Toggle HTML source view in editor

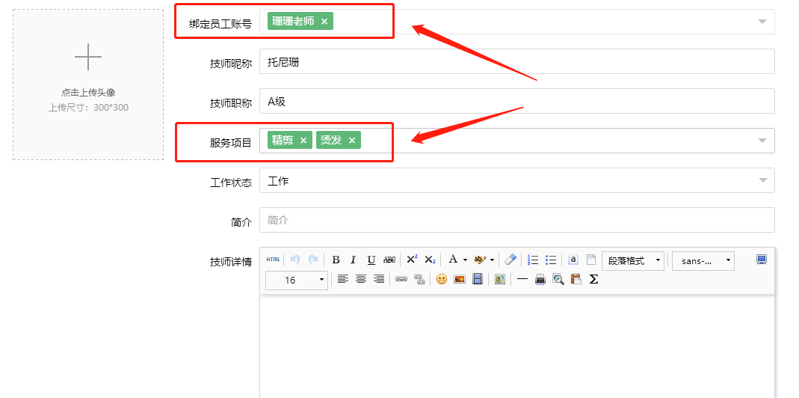point(273,260)
